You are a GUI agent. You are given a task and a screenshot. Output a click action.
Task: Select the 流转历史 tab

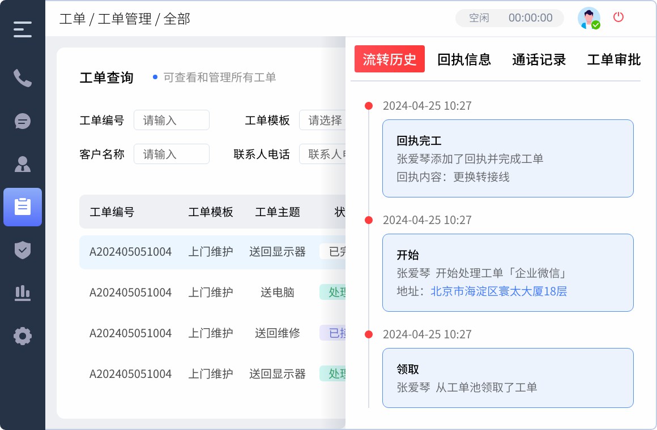click(x=390, y=59)
